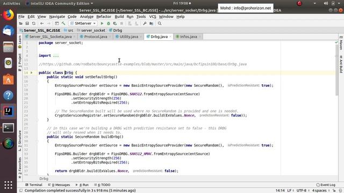Expand the folded import statement
The height and width of the screenshot is (193, 344).
point(56,56)
